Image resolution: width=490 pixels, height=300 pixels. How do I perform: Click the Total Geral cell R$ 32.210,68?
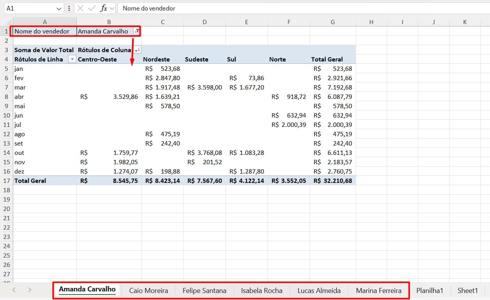pyautogui.click(x=333, y=181)
